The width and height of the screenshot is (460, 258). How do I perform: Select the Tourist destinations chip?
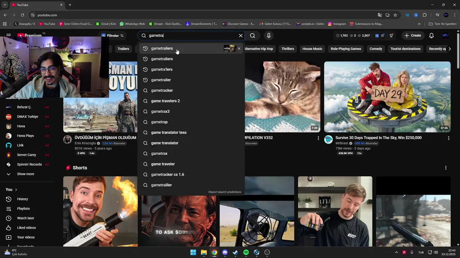click(405, 49)
